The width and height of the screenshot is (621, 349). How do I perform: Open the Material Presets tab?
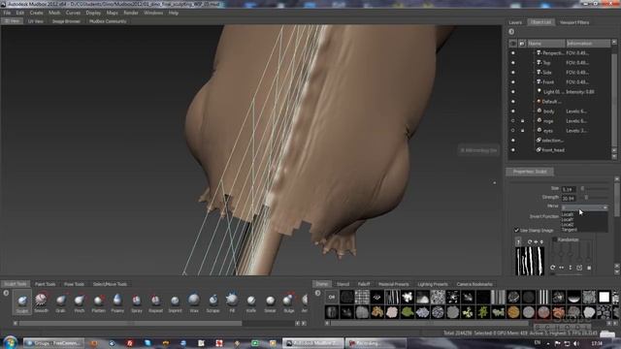(x=393, y=284)
